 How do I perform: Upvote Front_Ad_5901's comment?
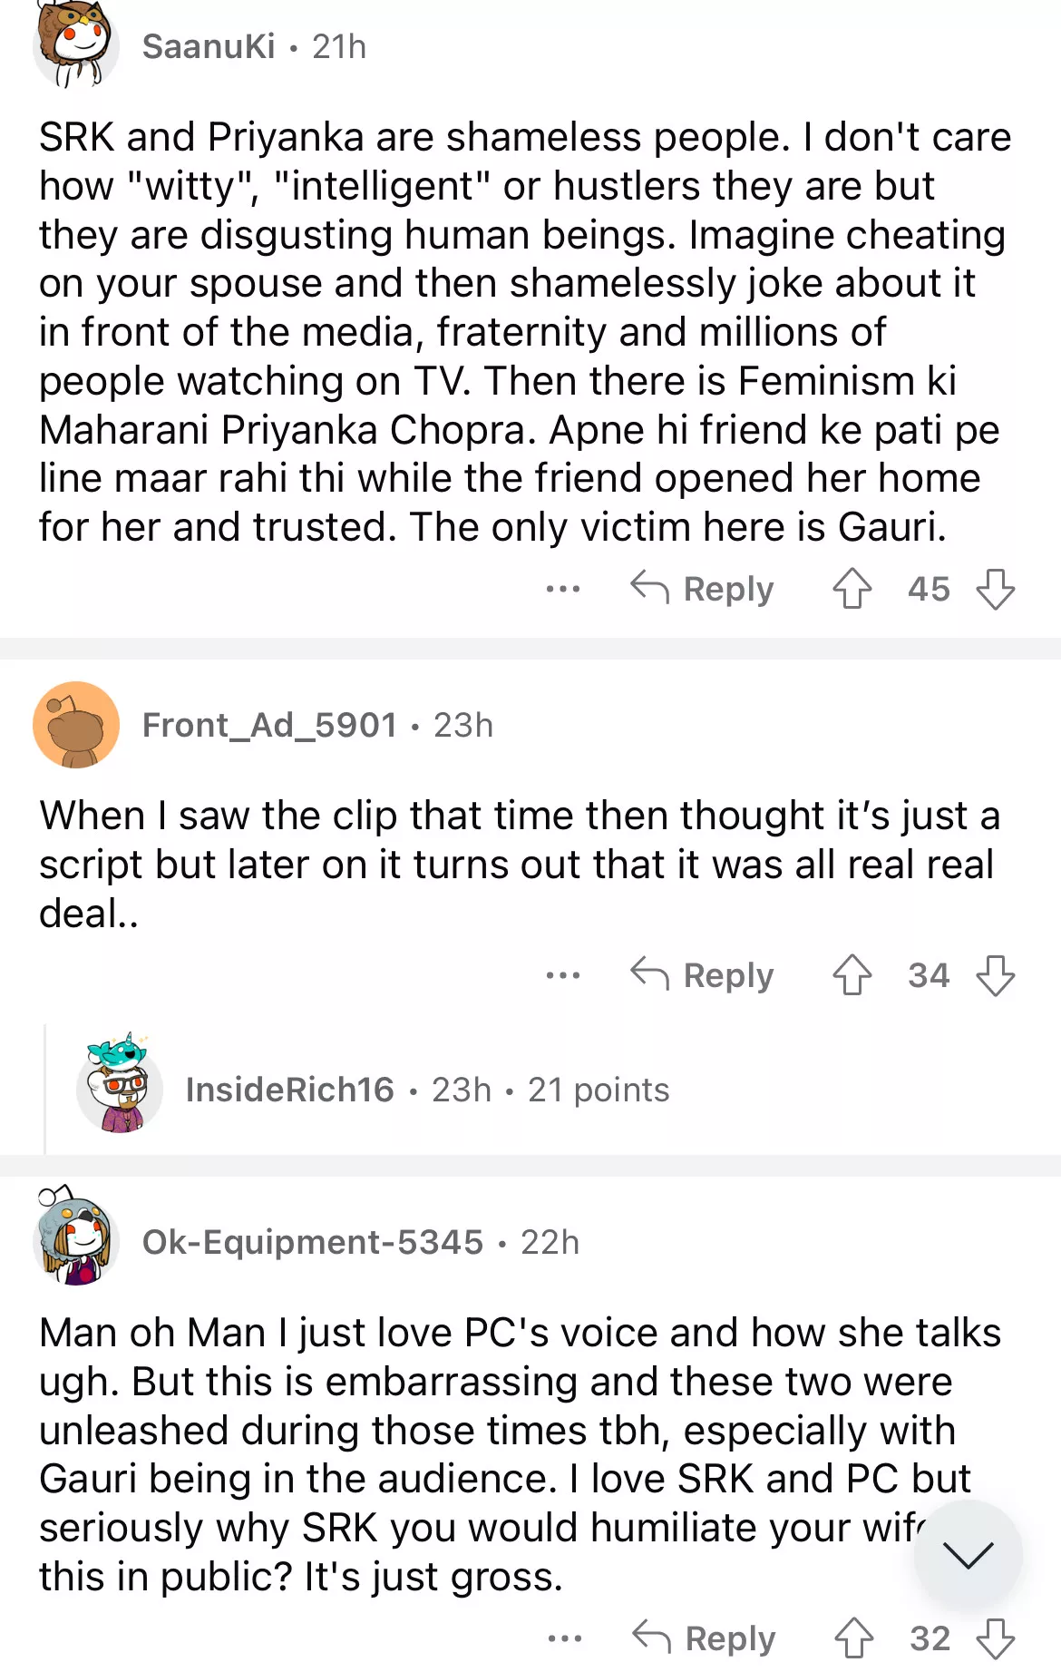[x=852, y=975]
